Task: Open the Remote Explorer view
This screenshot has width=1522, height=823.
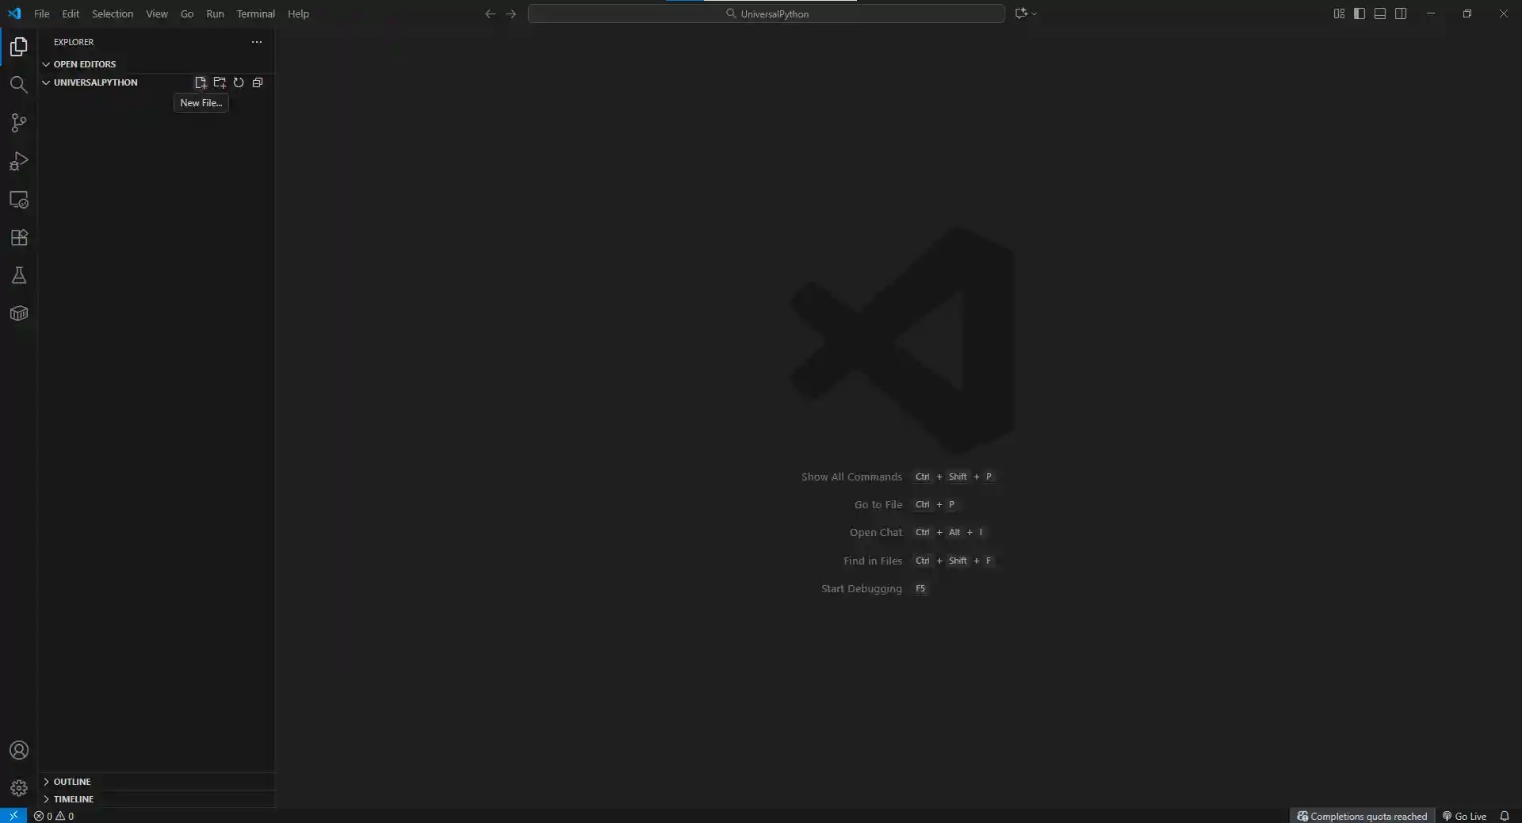Action: pos(19,200)
